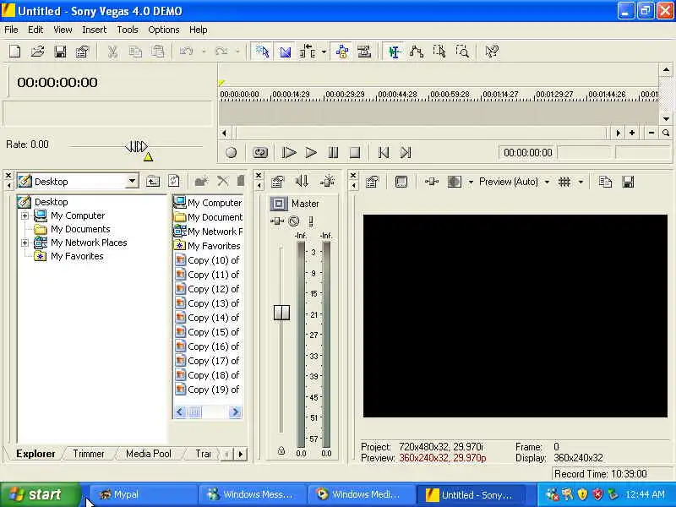This screenshot has width=676, height=507.
Task: Open Master FX button under Master
Action: 277,221
